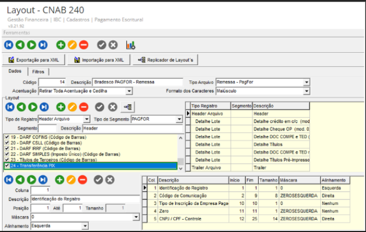Click the cancel X icon in top toolbar
Screen dimensions: 366x232
(113, 45)
